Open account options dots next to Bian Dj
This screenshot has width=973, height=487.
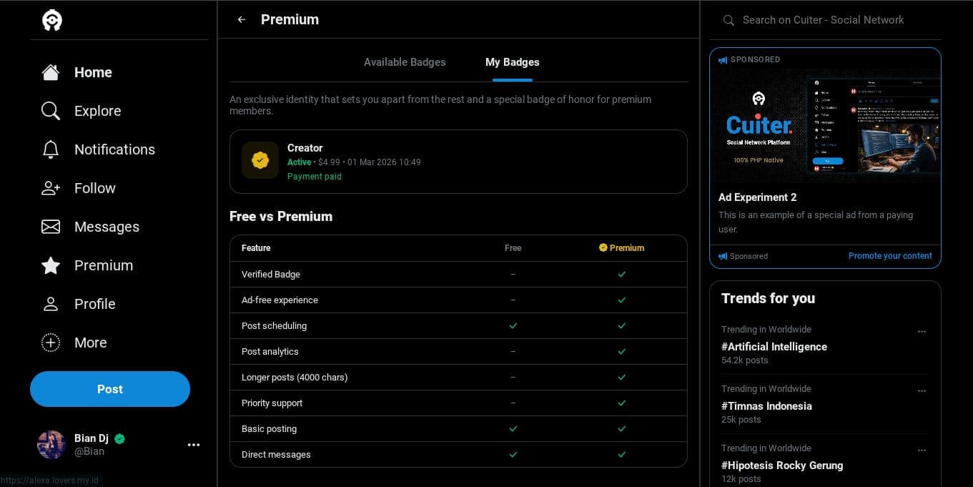tap(193, 445)
